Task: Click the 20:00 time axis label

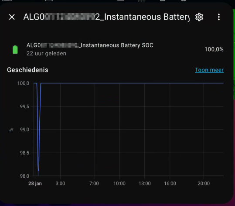Action: click(204, 183)
